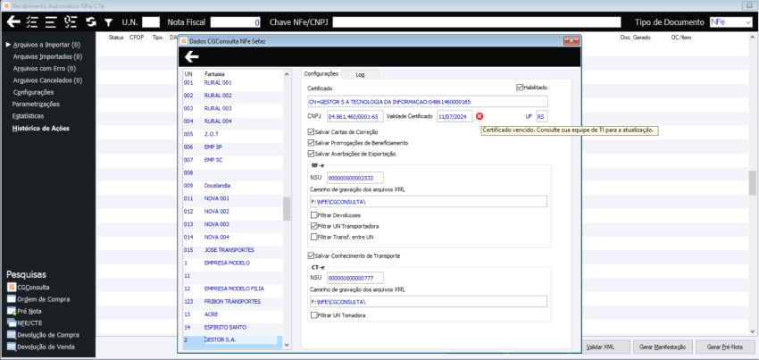Select RURAL 001 in UN list
Viewport: 759px width, 360px height.
[232, 83]
